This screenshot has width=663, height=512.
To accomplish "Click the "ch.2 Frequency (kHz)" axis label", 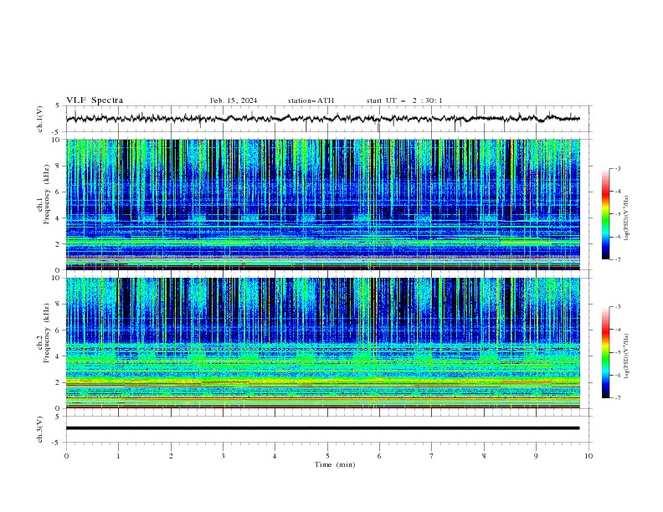I will pyautogui.click(x=44, y=332).
